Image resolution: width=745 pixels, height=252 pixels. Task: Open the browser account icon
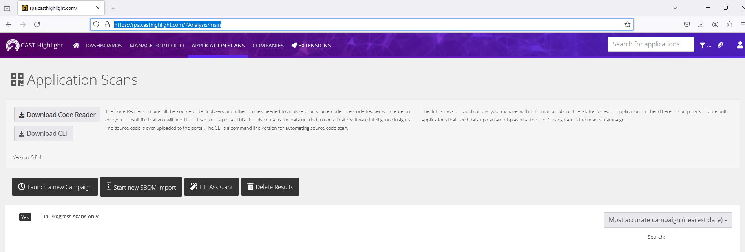tap(716, 24)
